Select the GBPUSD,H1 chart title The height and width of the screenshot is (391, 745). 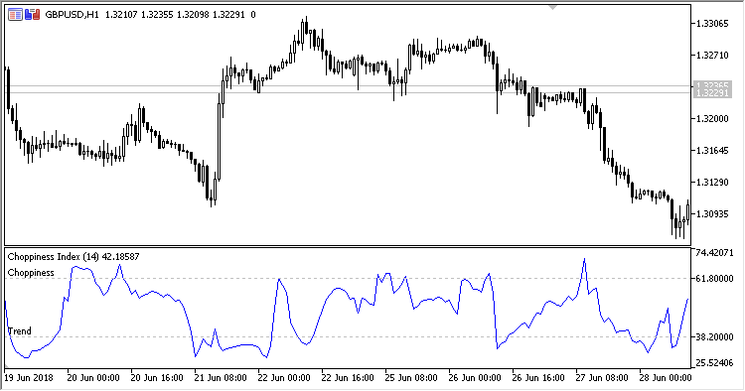72,15
